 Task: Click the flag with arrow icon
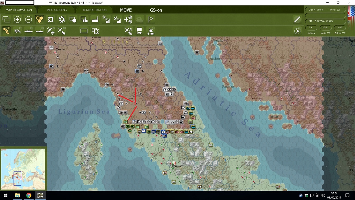pos(139,31)
